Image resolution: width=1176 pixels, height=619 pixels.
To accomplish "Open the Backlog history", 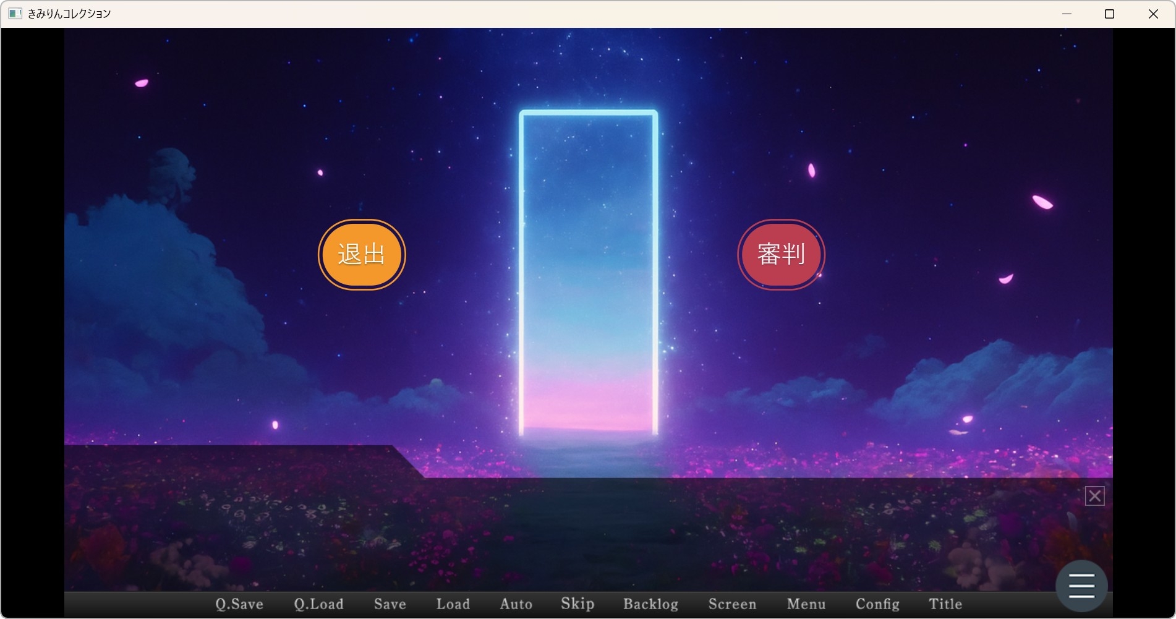I will [x=650, y=604].
